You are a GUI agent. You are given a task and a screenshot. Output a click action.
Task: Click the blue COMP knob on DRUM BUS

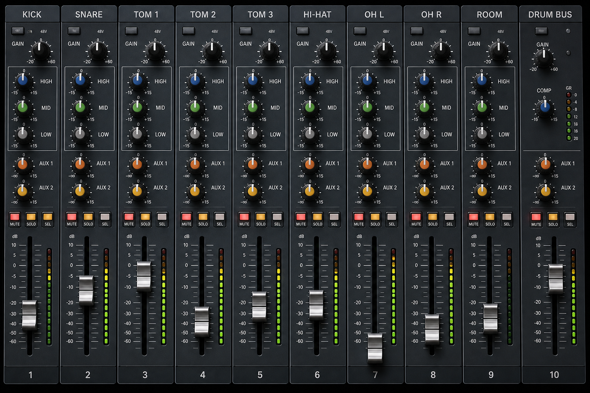(545, 107)
